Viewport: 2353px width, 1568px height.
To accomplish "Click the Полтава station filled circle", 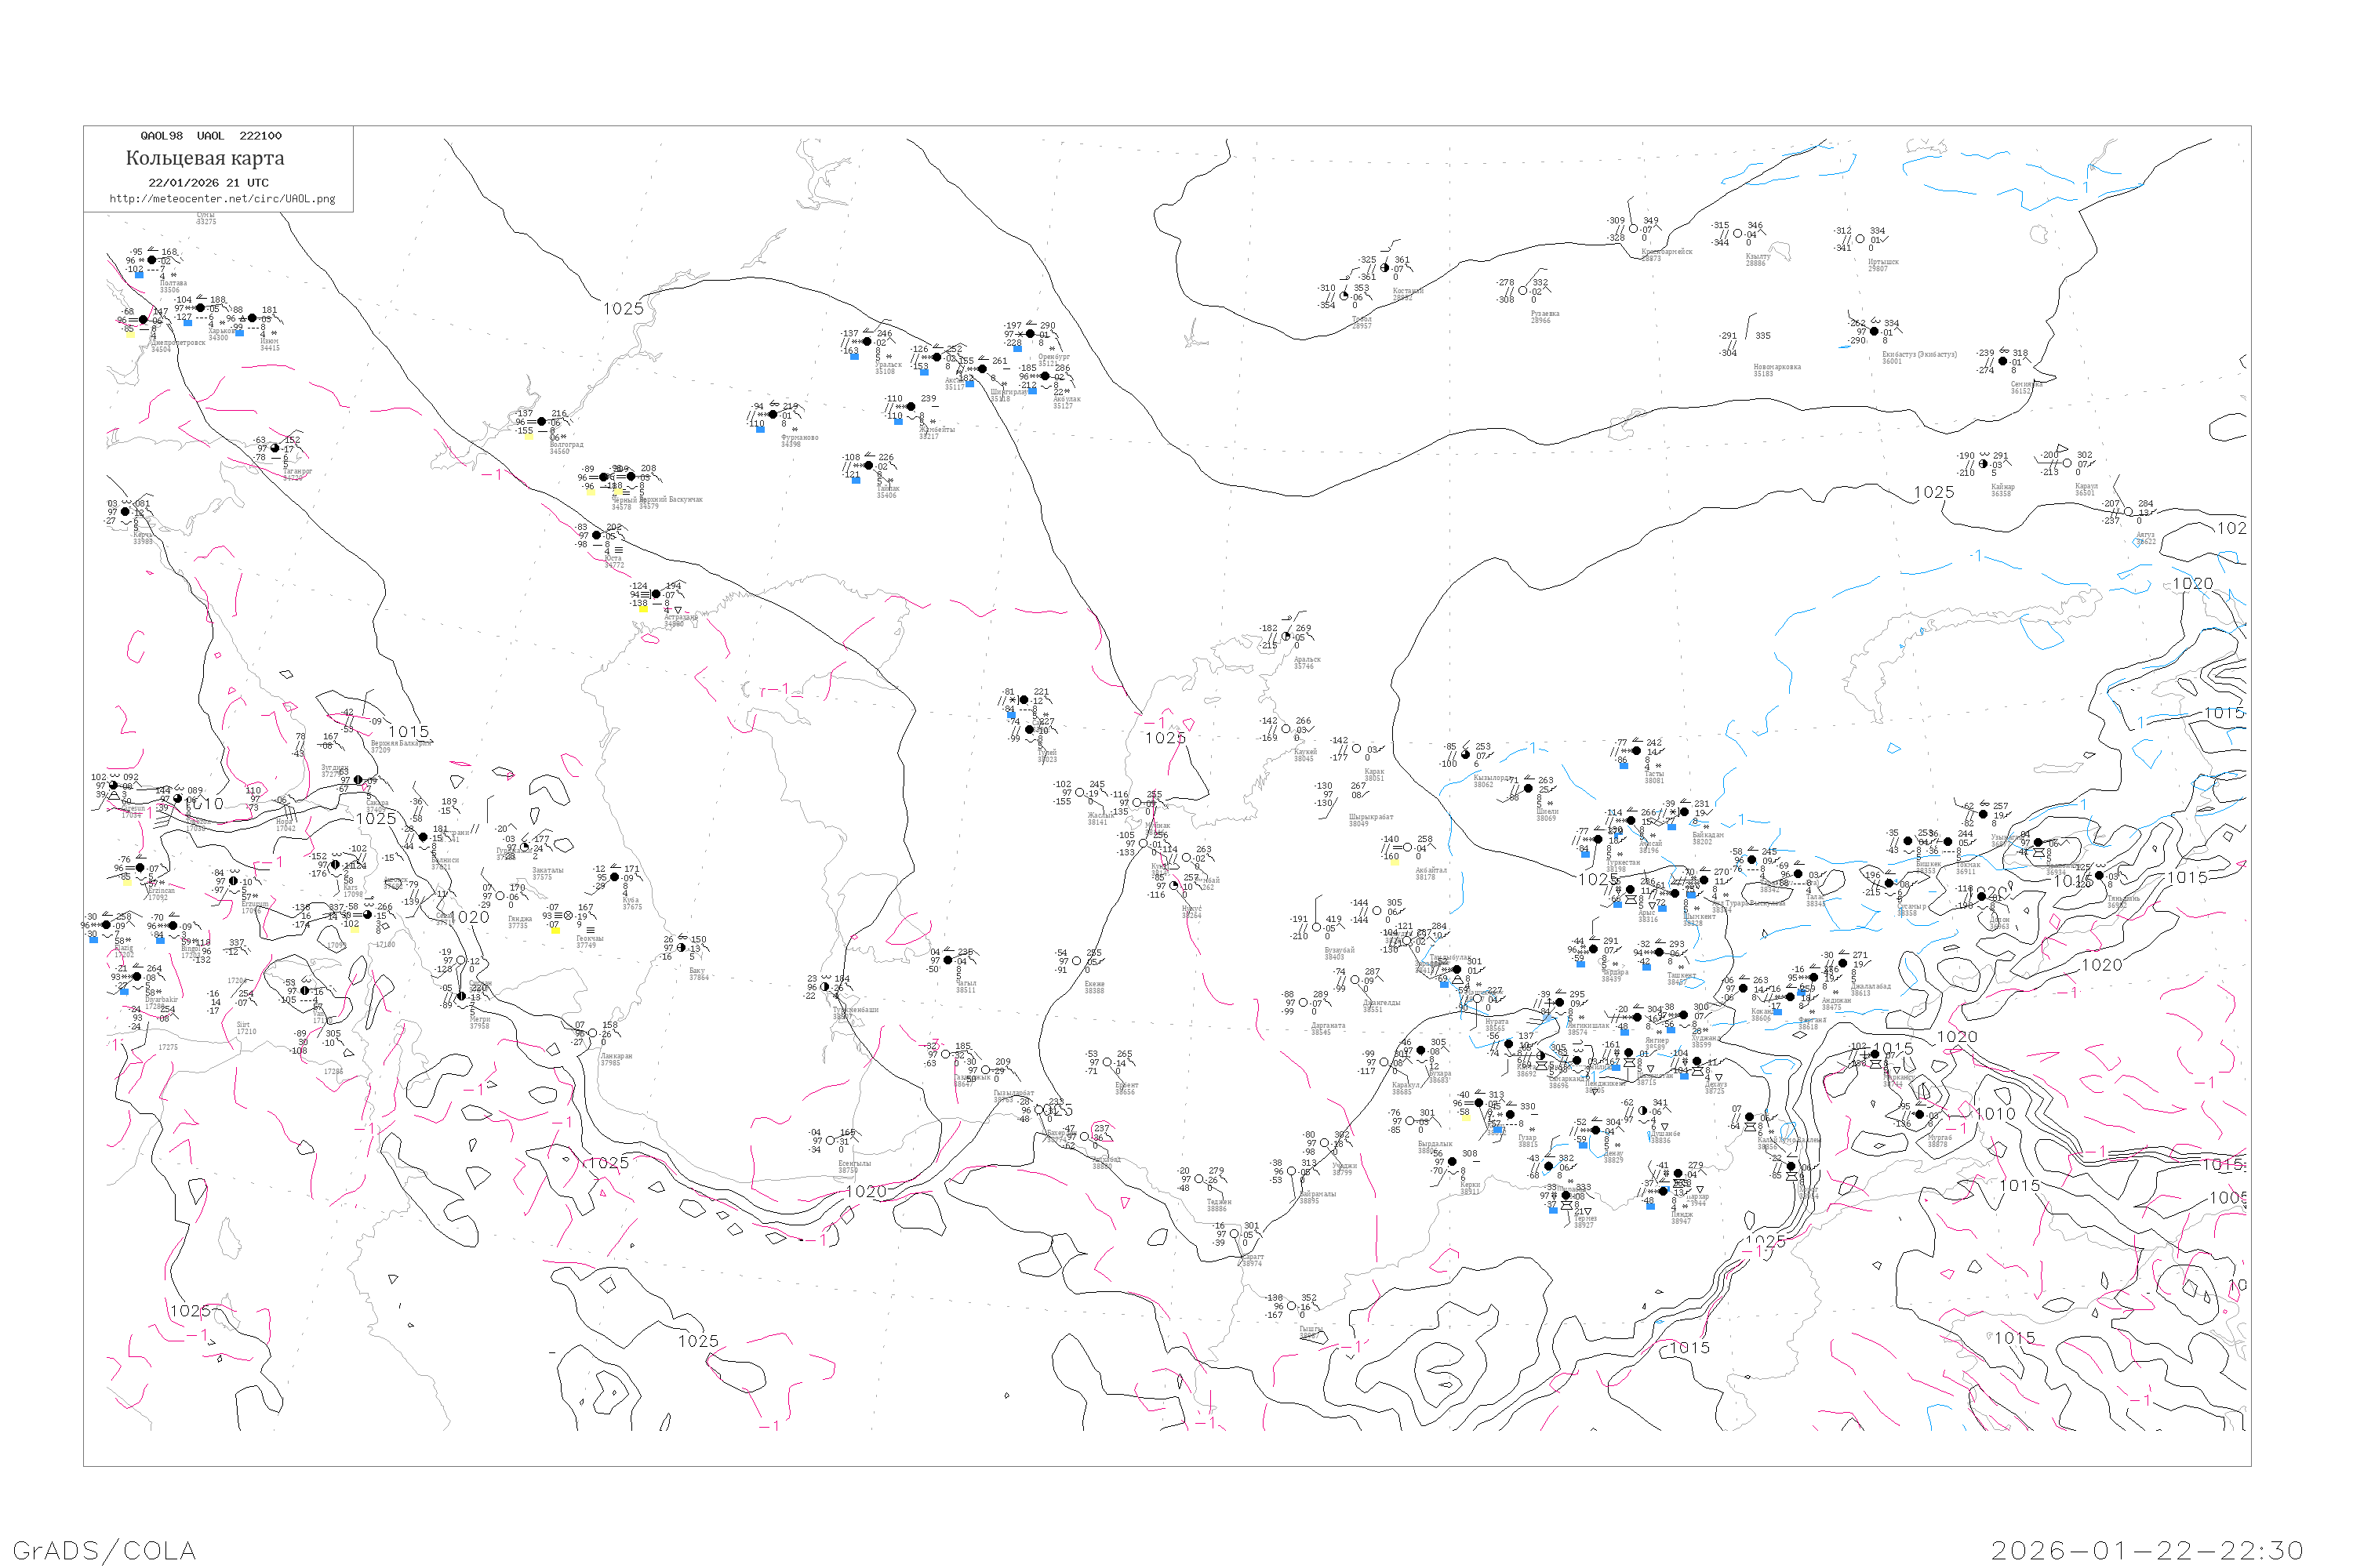I will coord(153,260).
